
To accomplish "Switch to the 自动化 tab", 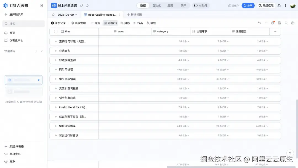I will [156, 5].
